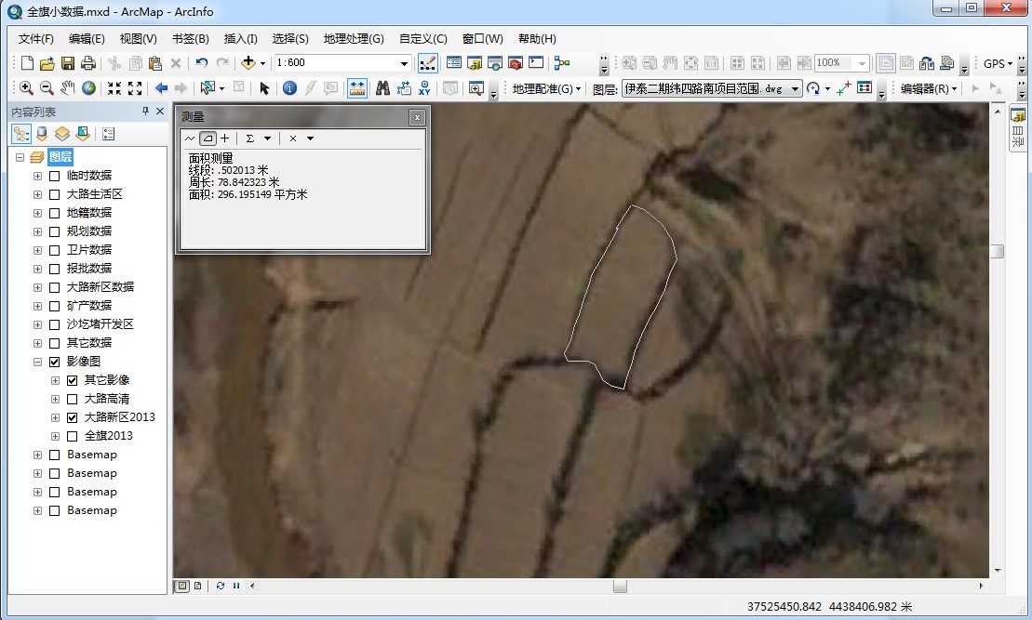Toggle 临时数据 layer checkbox

pos(55,177)
